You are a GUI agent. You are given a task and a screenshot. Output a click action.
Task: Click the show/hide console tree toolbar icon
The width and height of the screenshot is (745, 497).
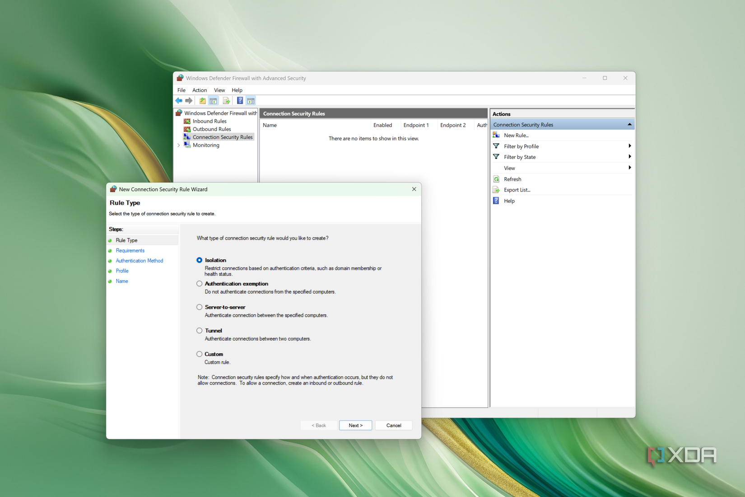[x=213, y=100]
